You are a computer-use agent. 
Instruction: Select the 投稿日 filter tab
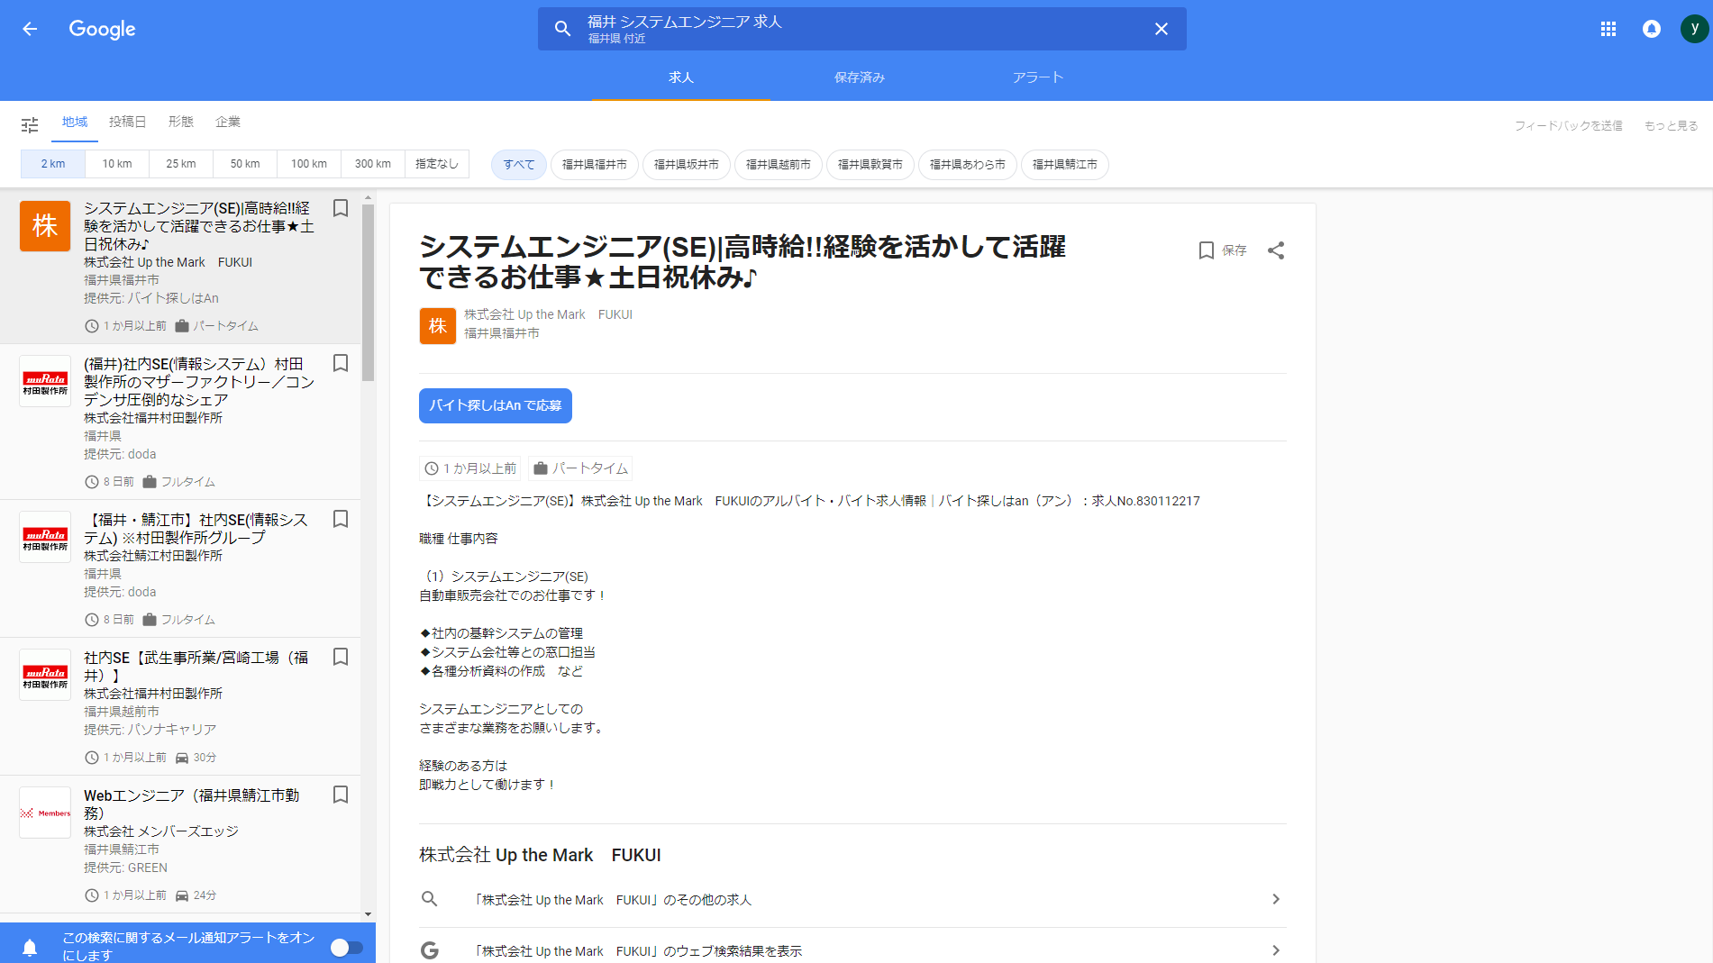(127, 123)
